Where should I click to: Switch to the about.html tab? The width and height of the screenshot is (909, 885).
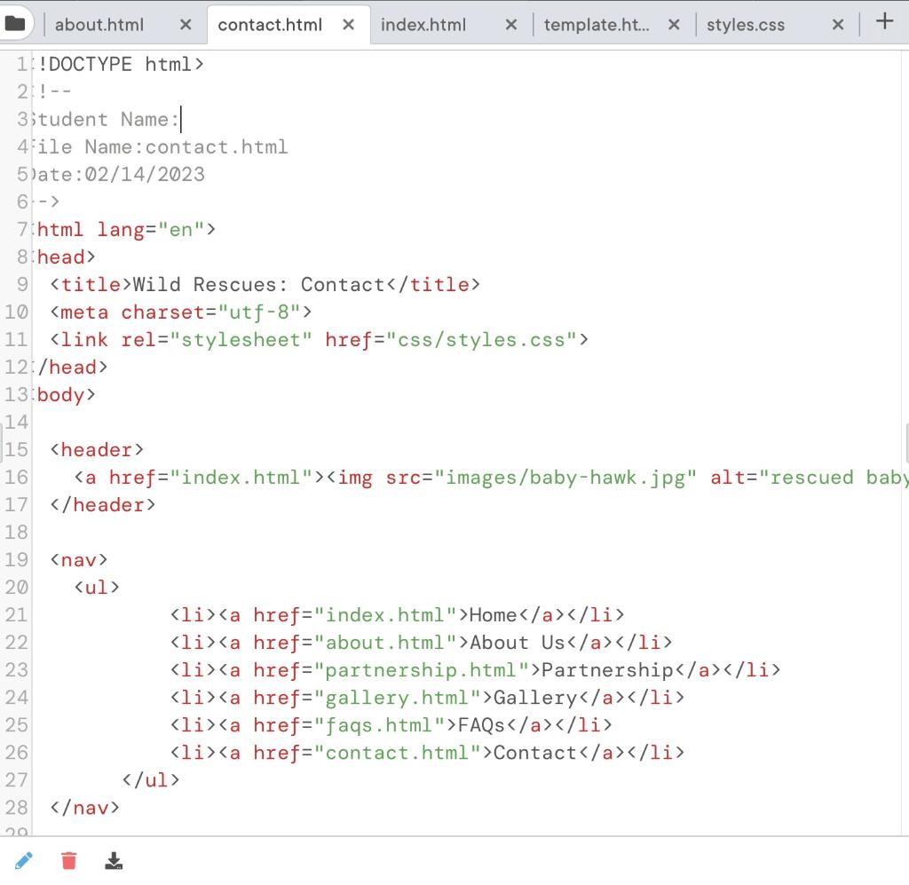pyautogui.click(x=99, y=25)
